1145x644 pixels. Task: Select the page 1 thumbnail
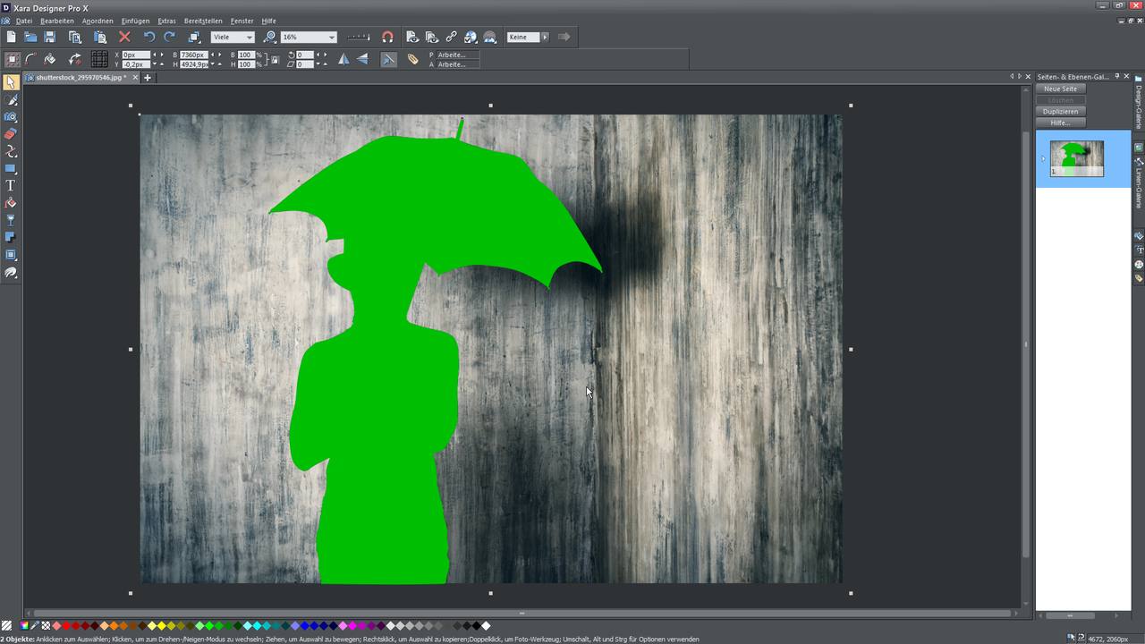point(1077,159)
